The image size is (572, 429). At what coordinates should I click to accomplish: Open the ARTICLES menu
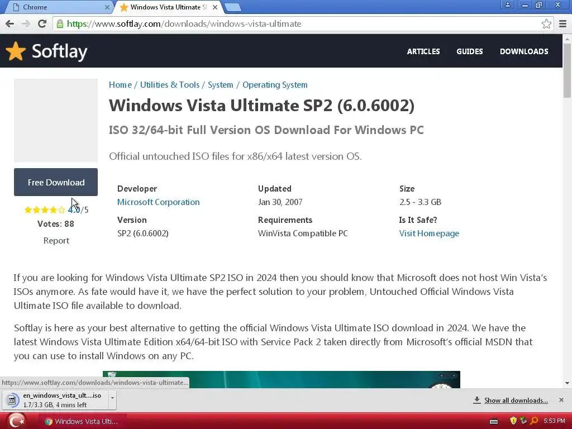click(423, 51)
